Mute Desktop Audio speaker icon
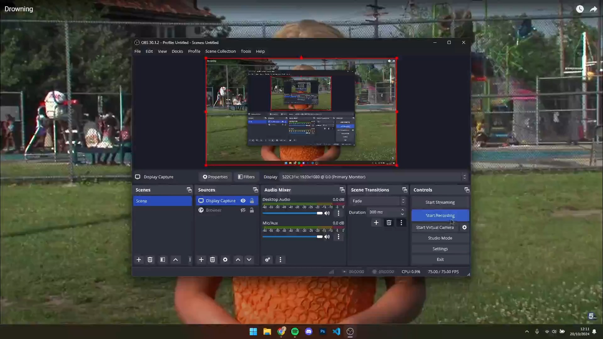This screenshot has height=339, width=603. [327, 213]
